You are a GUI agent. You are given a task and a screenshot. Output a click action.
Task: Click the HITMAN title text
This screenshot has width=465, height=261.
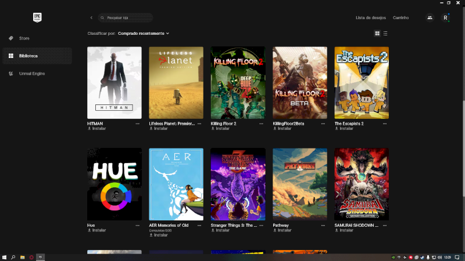click(x=95, y=124)
